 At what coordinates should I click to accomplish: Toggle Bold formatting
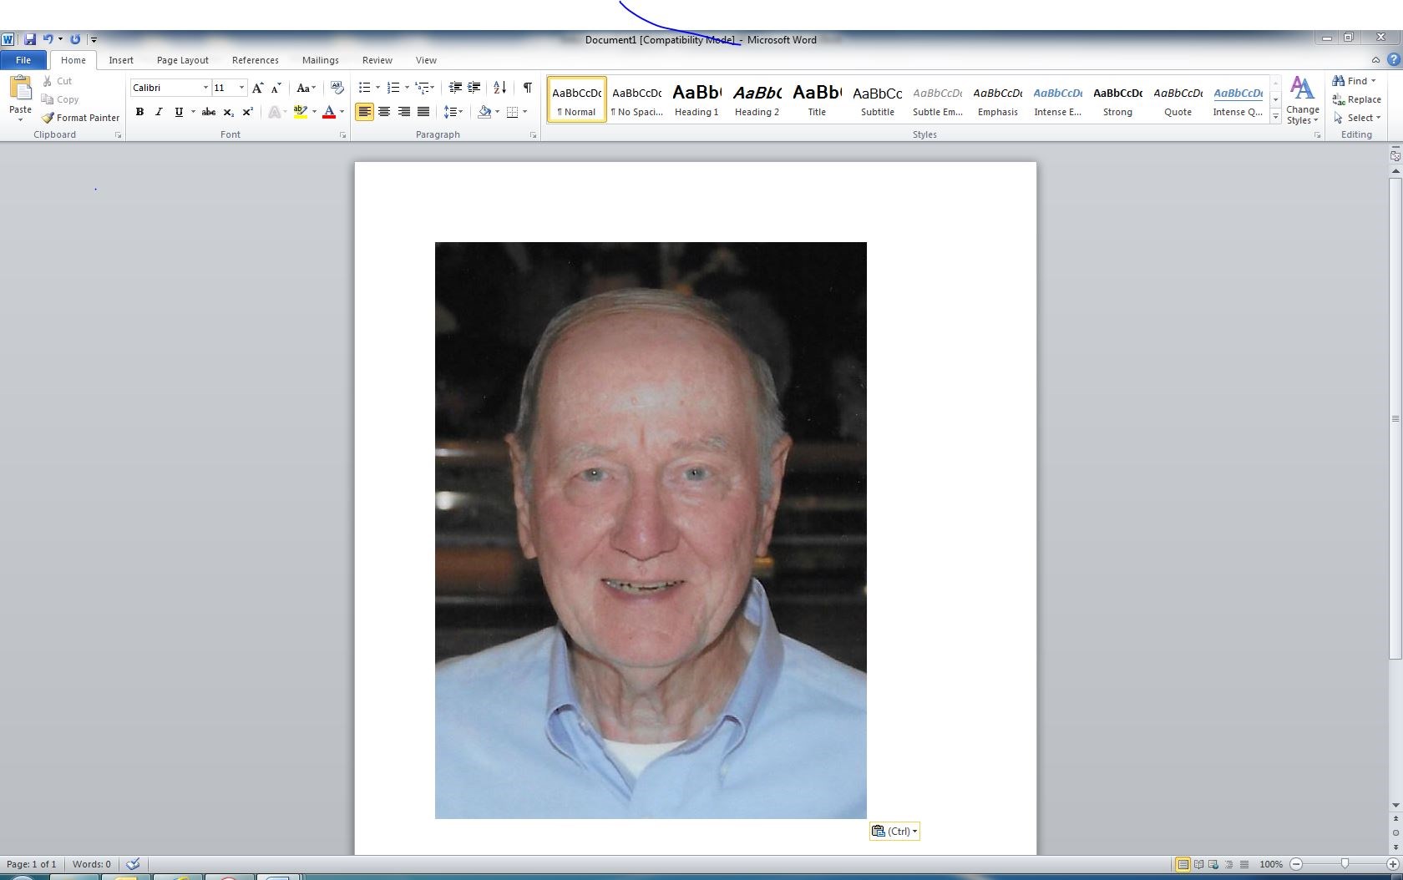tap(139, 112)
